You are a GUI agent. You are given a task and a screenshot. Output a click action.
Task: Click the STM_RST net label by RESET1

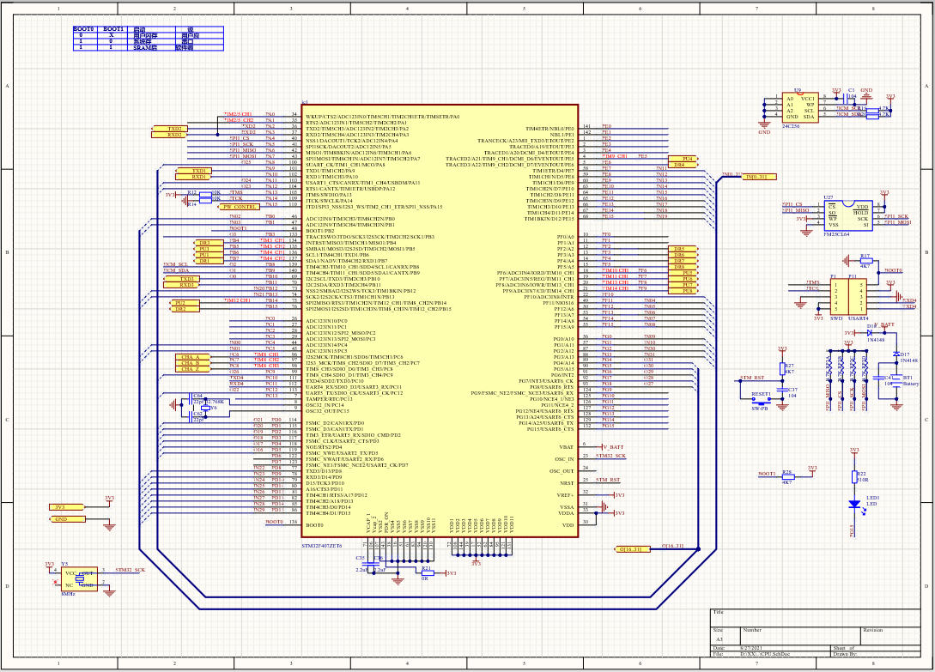[x=752, y=378]
